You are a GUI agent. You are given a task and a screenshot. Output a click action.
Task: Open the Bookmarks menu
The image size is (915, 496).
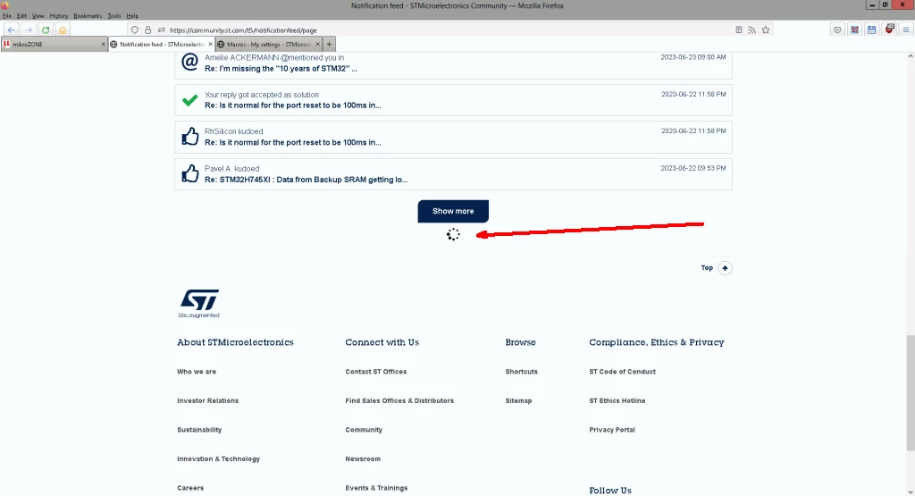[88, 16]
